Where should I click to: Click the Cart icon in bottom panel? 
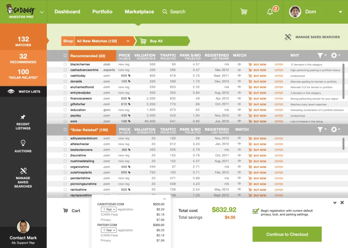(x=65, y=210)
